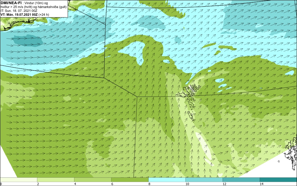
Task: Click the 12-14 m/s teal legend swatch
Action: click(x=241, y=180)
